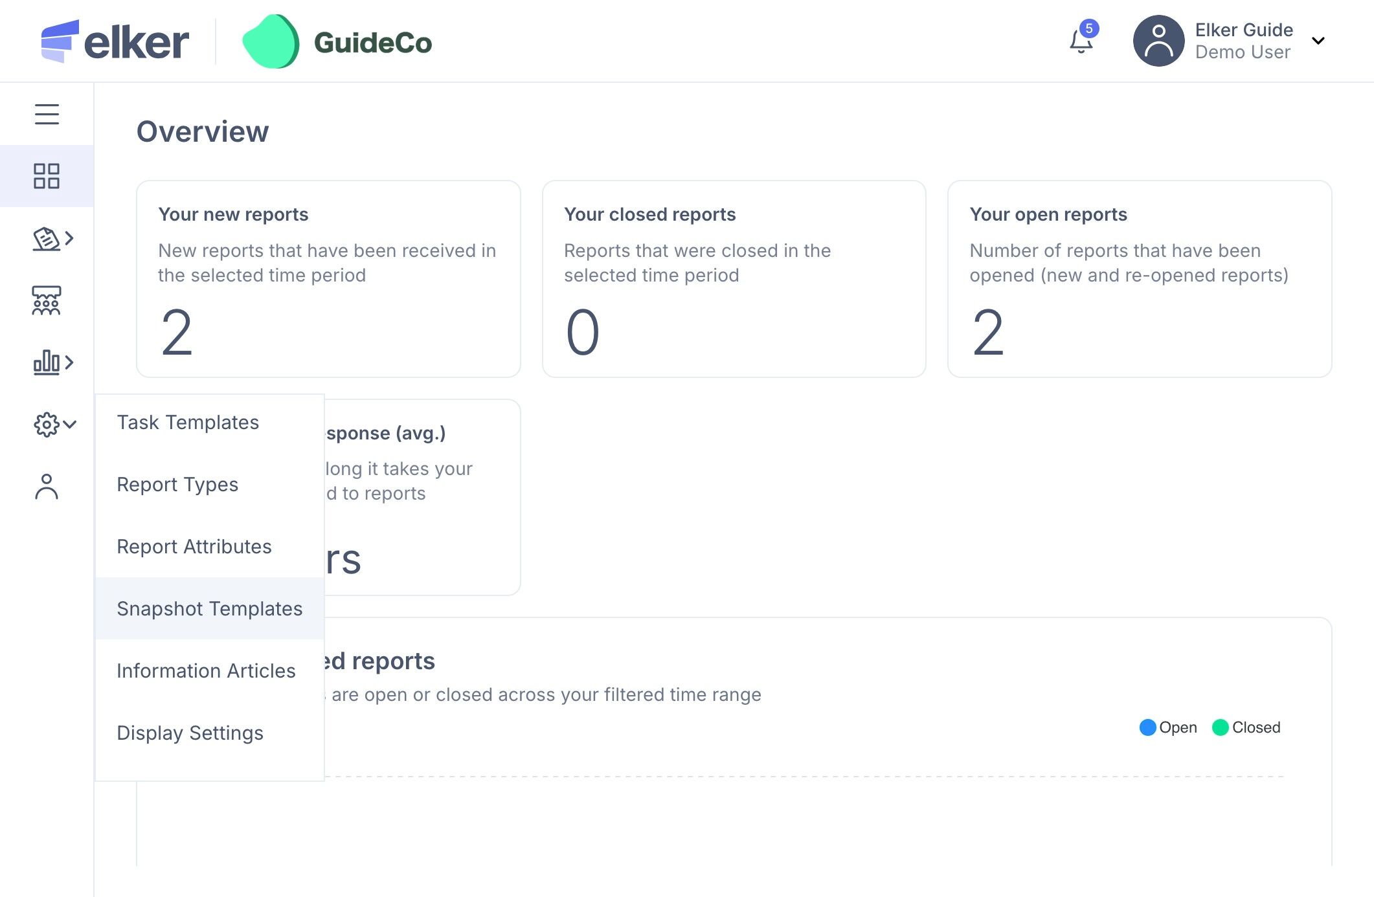The height and width of the screenshot is (897, 1374).
Task: Choose Report Types menu entry
Action: pos(177,484)
